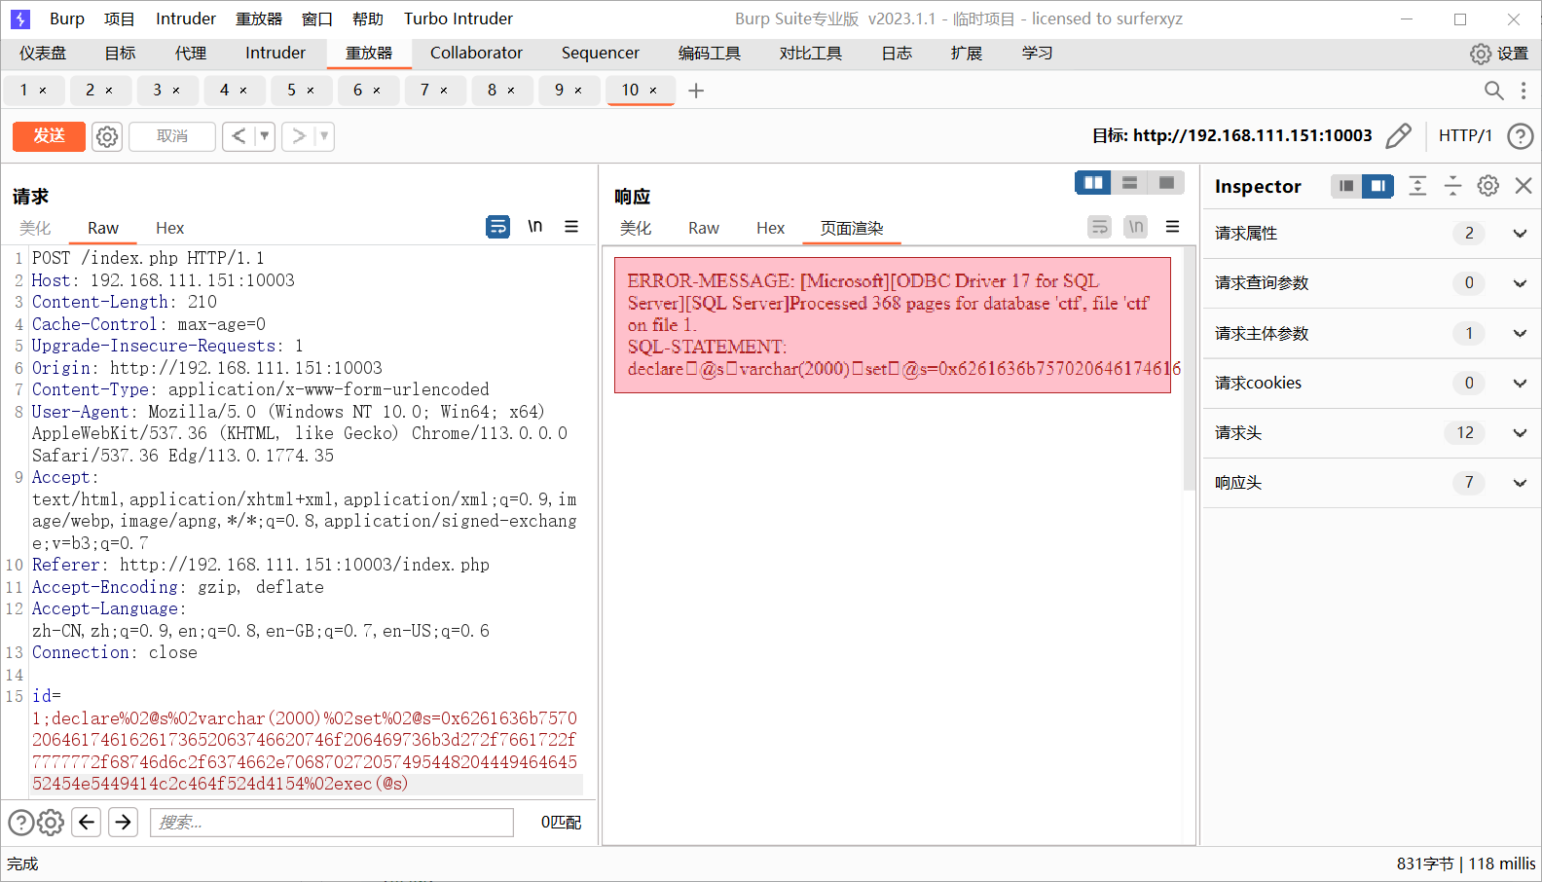Click Inspector collapse all sections icon
Viewport: 1542px width, 882px height.
[1452, 186]
